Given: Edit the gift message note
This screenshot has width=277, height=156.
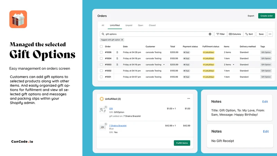Looking at the screenshot, I should click(x=265, y=102).
